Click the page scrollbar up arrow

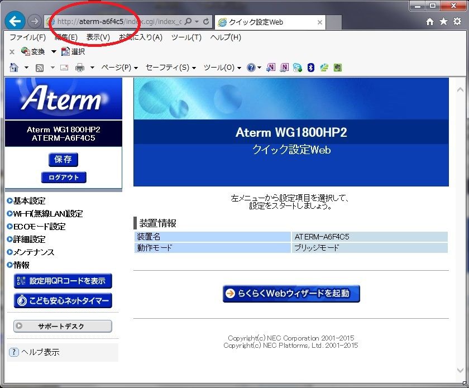pyautogui.click(x=460, y=89)
